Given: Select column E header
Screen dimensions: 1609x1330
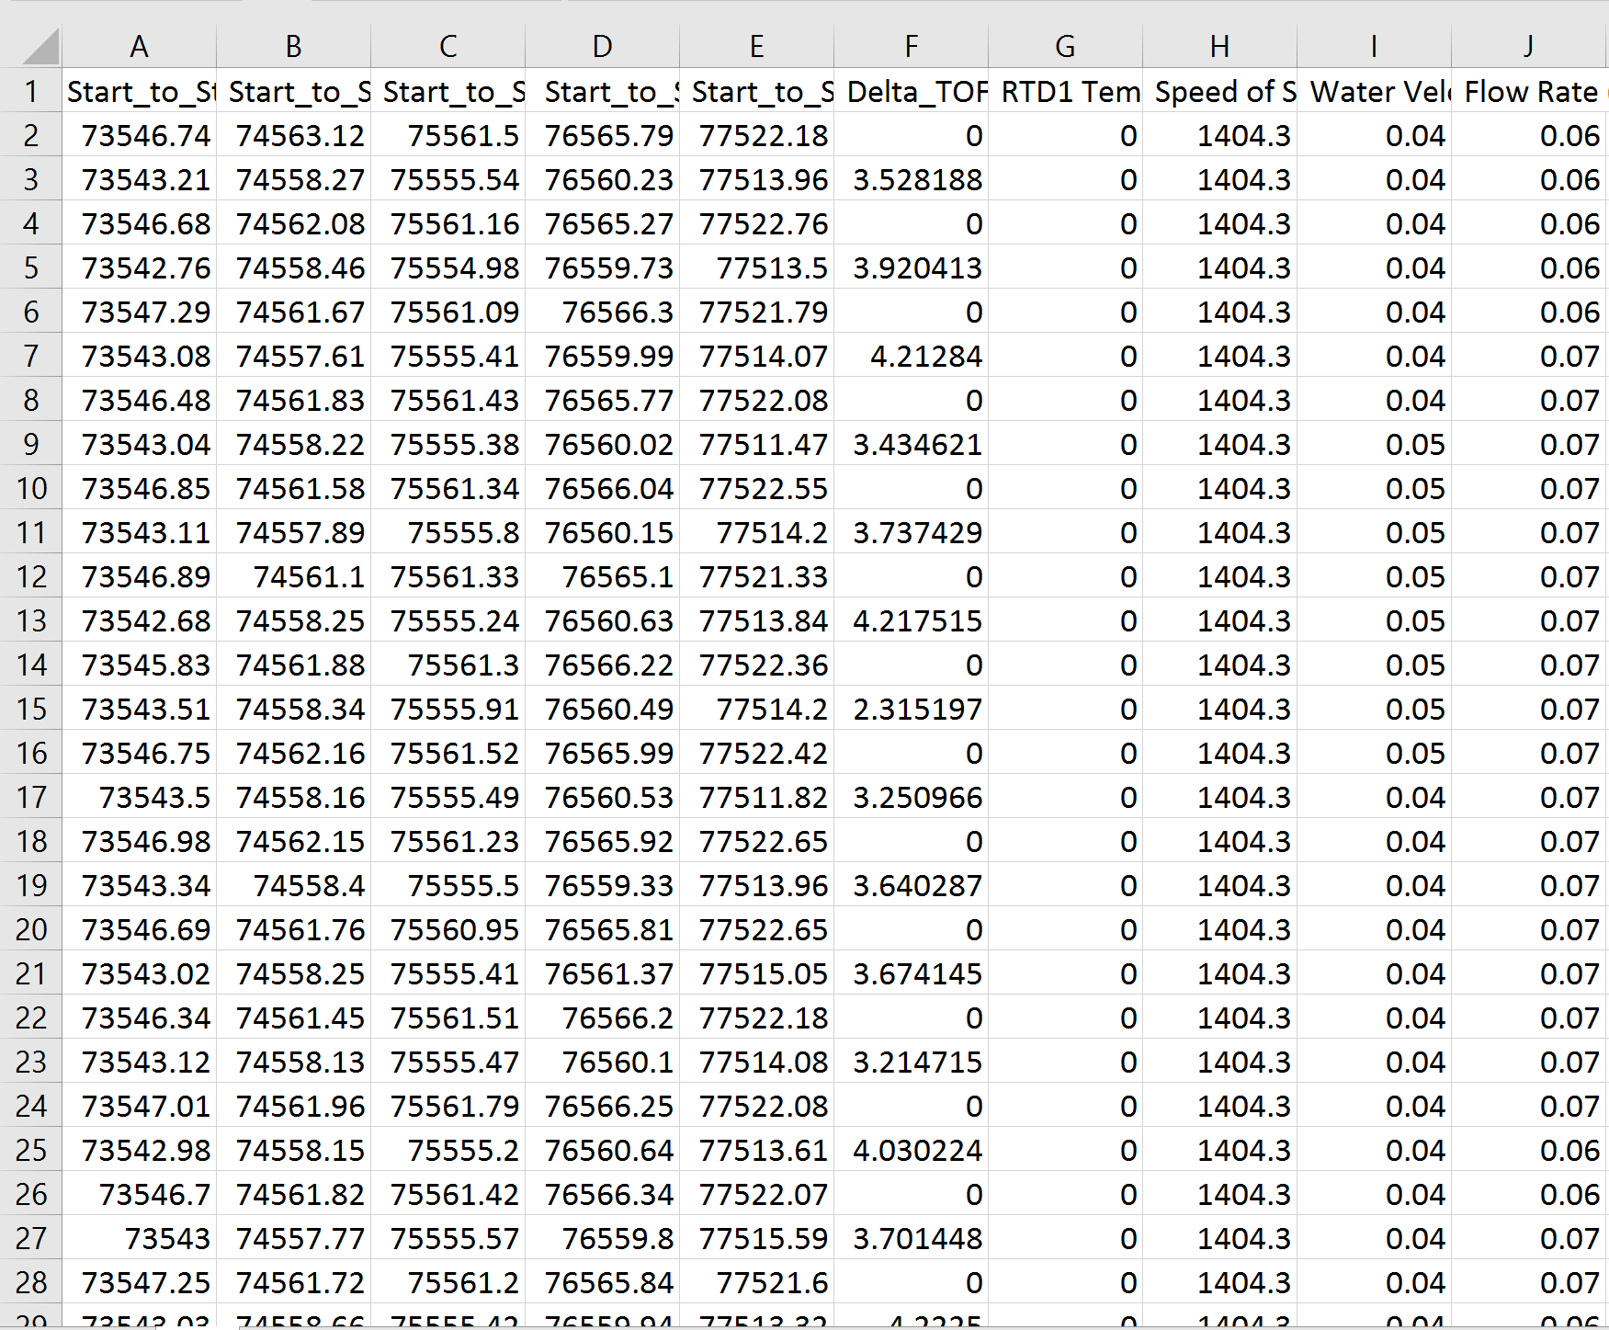Looking at the screenshot, I should pos(756,46).
